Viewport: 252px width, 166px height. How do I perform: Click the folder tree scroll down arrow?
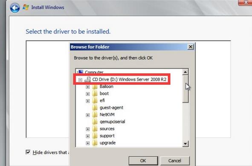tap(185, 143)
